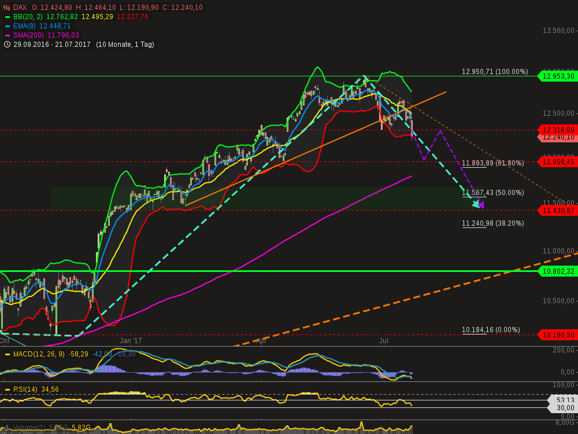The width and height of the screenshot is (578, 434).
Task: Click the open value O: 12.424,80
Action: coord(52,8)
